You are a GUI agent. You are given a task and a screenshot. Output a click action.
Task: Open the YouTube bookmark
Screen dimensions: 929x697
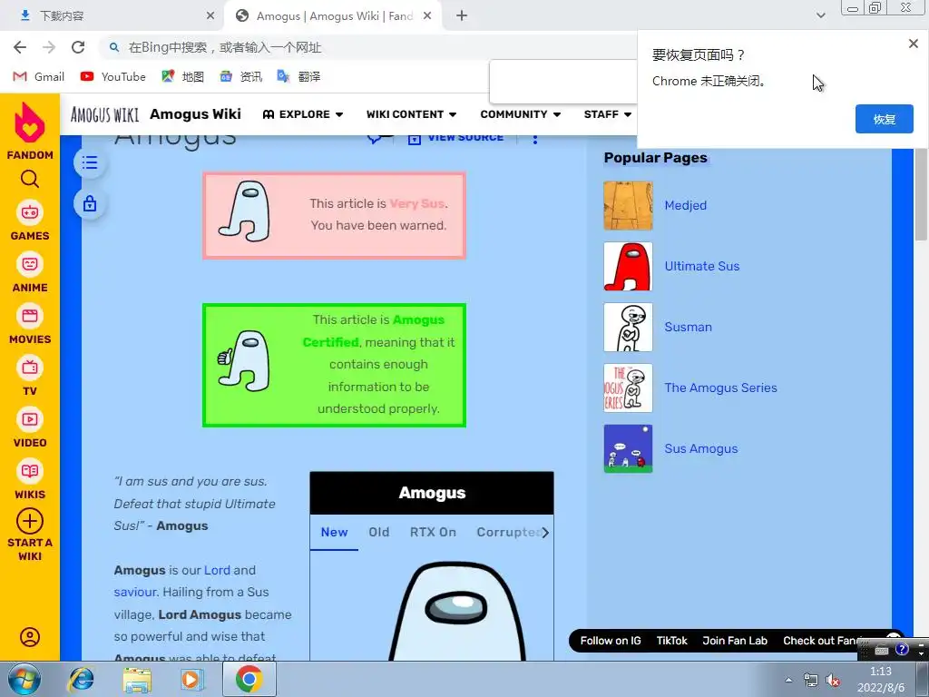click(x=113, y=76)
